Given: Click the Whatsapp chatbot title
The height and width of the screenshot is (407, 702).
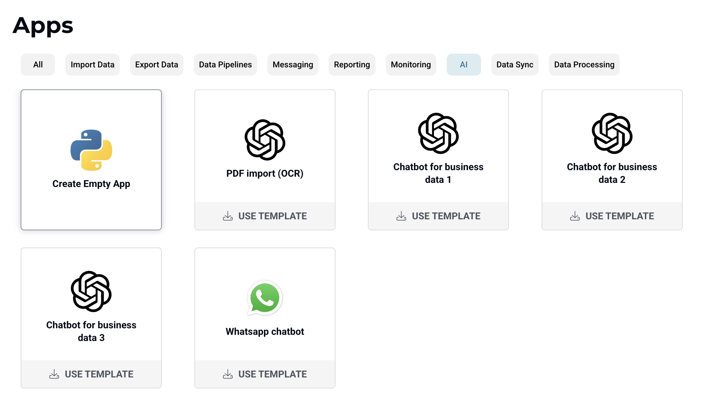Looking at the screenshot, I should point(265,331).
